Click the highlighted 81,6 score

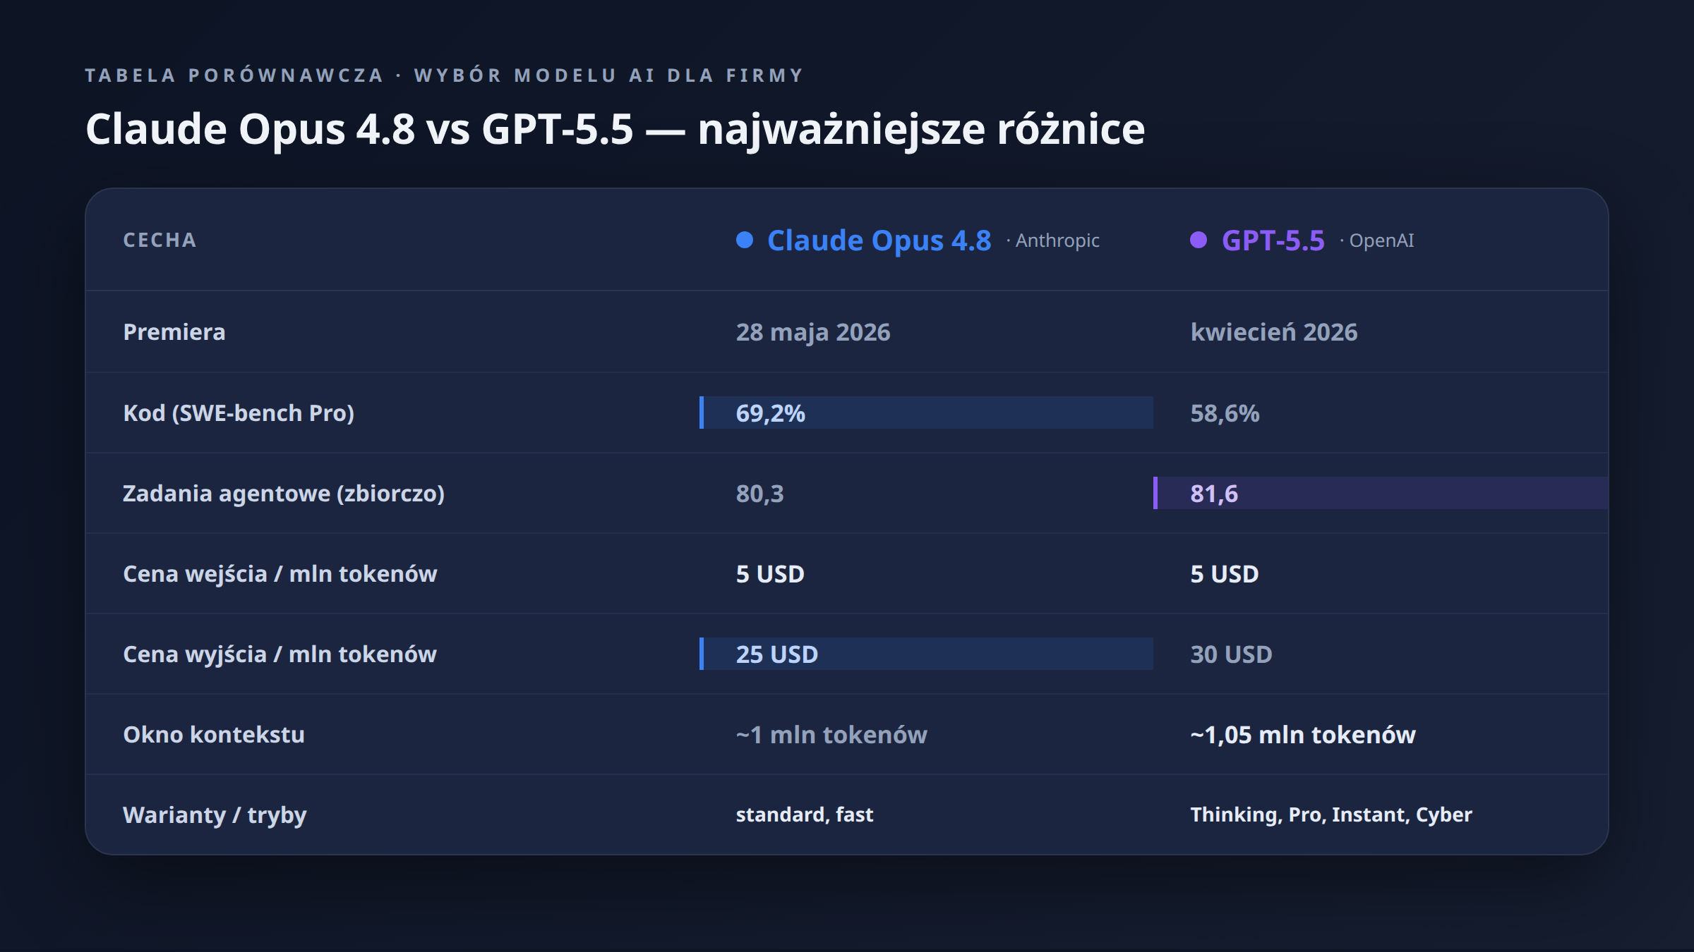pyautogui.click(x=1214, y=494)
